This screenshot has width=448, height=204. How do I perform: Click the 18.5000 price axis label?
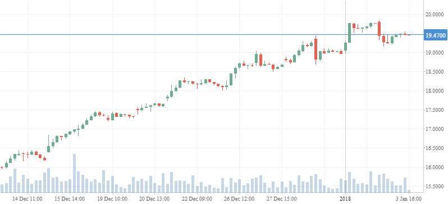(x=436, y=72)
